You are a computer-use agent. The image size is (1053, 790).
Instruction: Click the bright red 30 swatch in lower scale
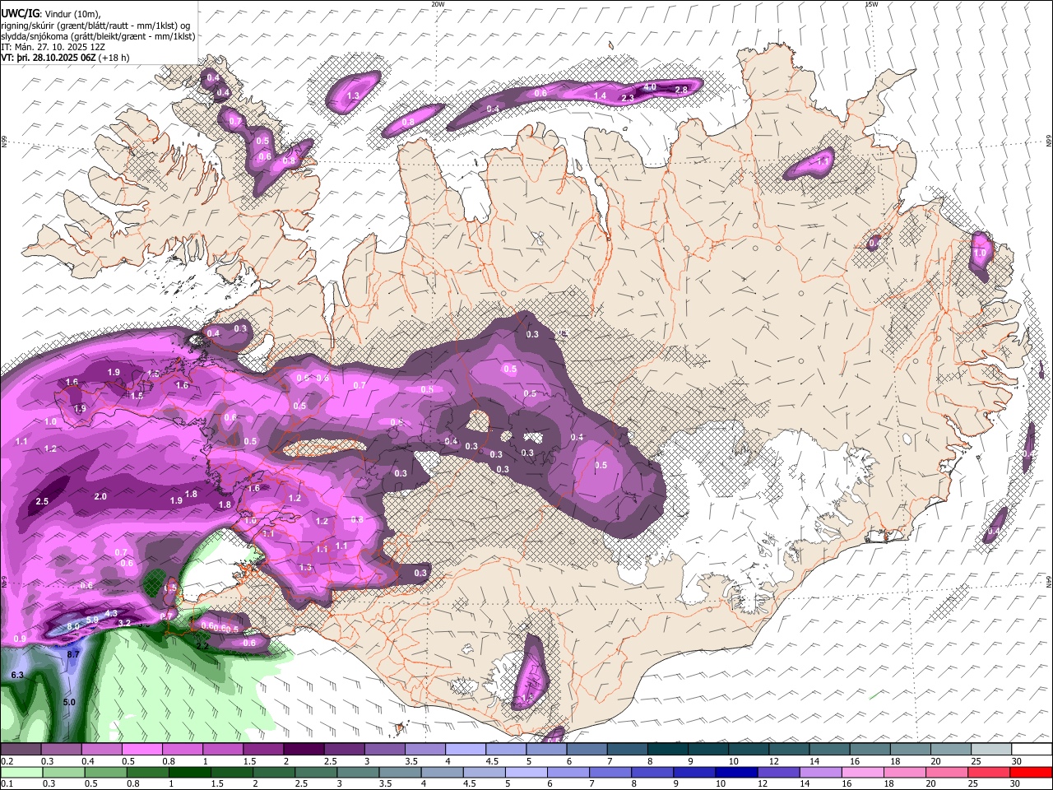[1032, 772]
